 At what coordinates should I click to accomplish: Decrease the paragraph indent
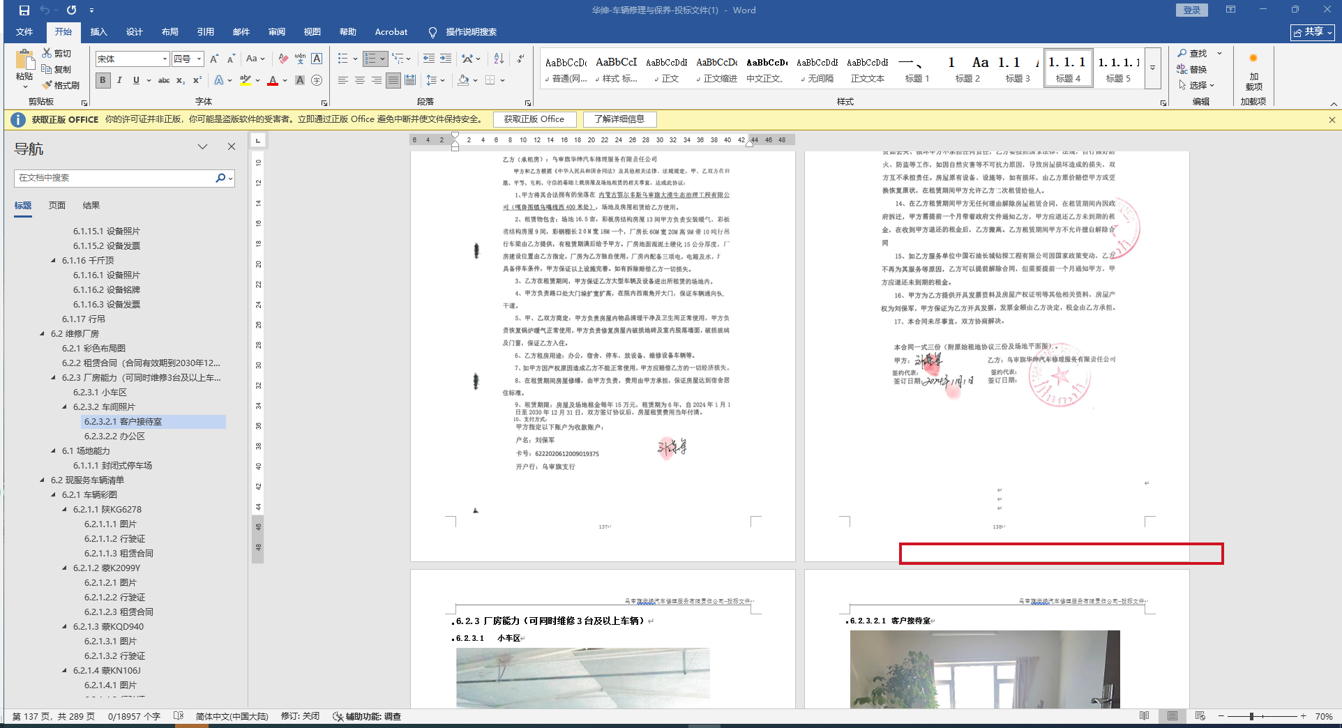coord(428,59)
